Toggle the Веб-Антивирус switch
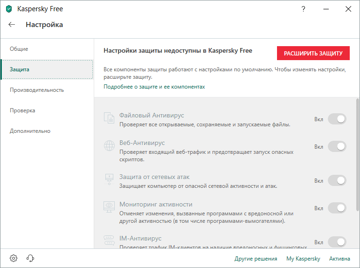This screenshot has height=268, width=360. 337,147
